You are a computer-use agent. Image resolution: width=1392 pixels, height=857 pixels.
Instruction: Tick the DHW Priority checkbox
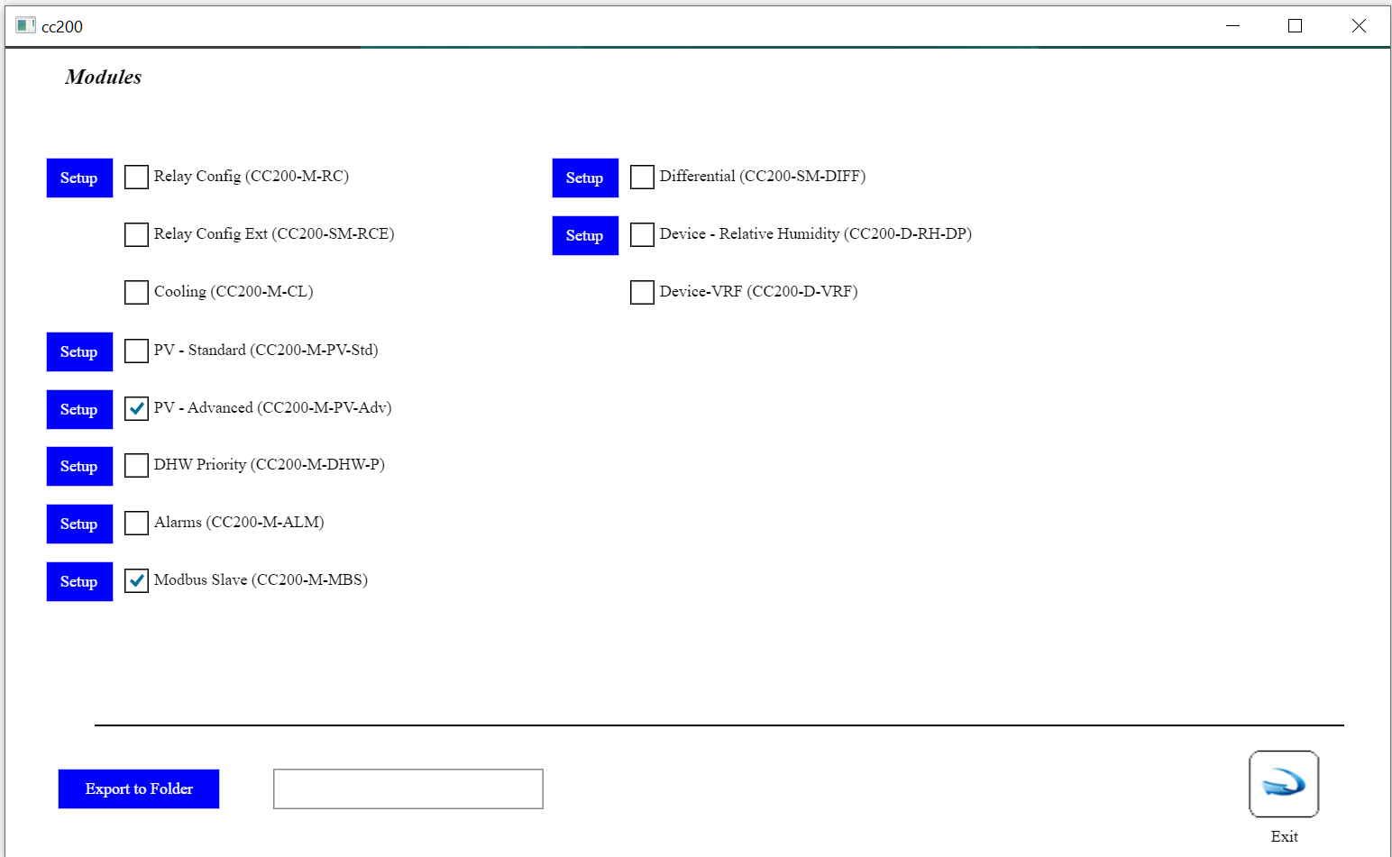point(136,466)
